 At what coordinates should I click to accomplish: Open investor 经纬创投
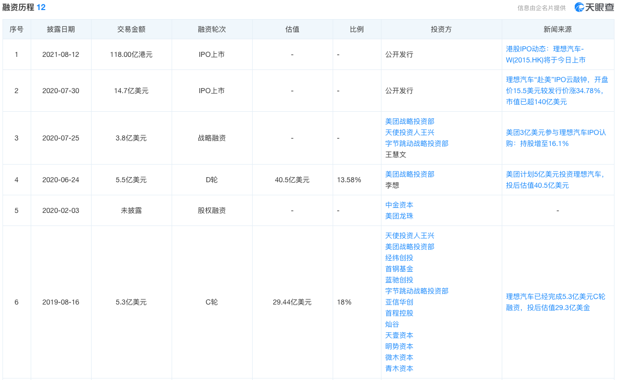(x=399, y=258)
